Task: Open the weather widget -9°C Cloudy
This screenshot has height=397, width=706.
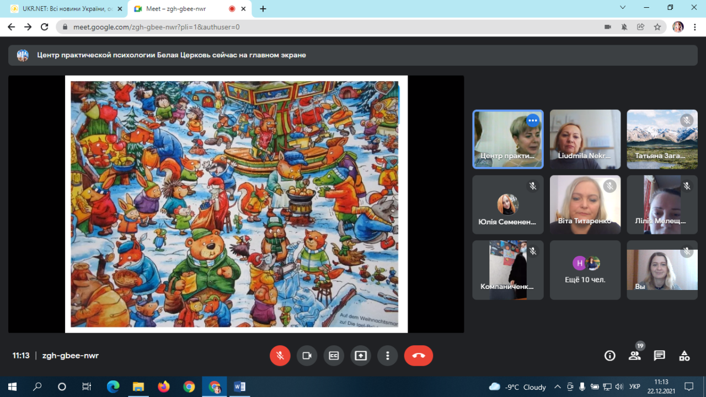Action: pyautogui.click(x=517, y=387)
